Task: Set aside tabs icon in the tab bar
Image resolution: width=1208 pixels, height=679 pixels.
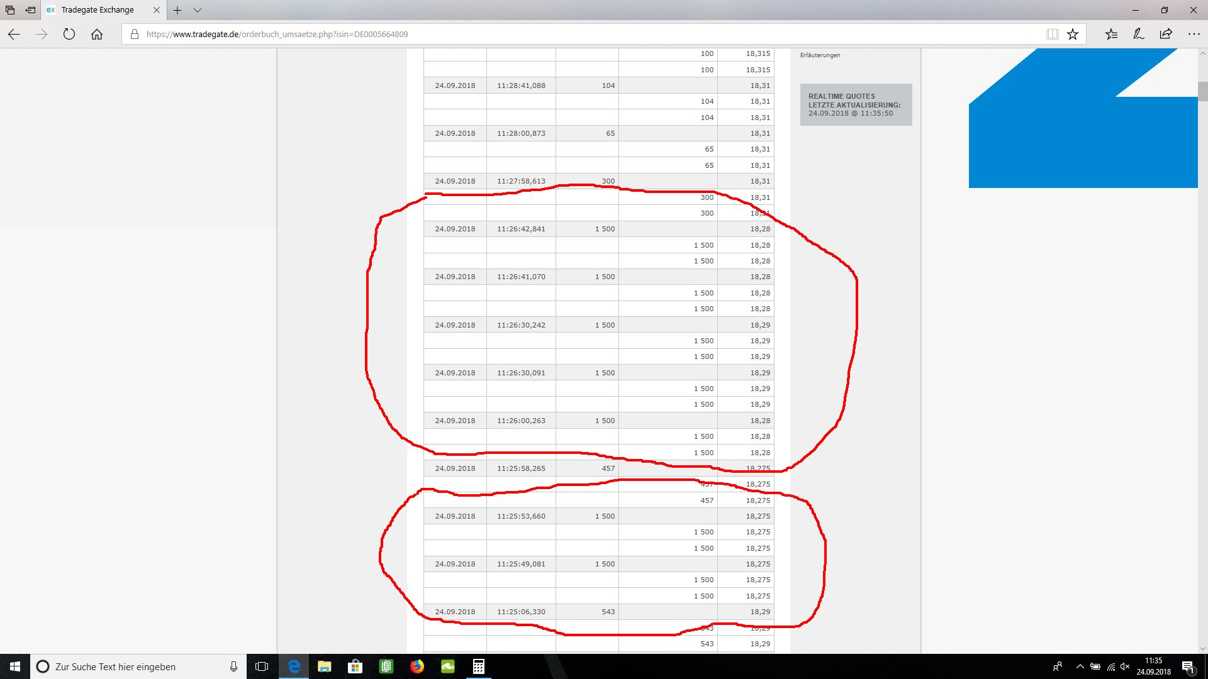Action: pos(30,10)
